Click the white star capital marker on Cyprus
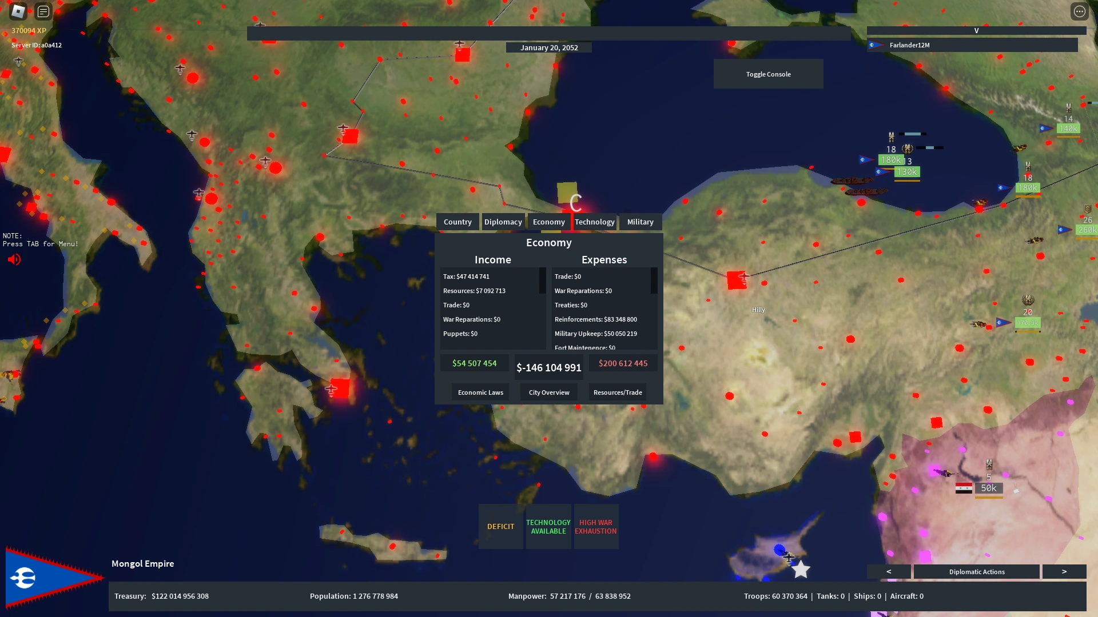 (x=801, y=569)
